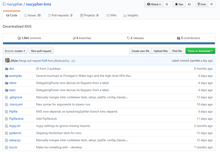Click the setup.py file icon
The height and width of the screenshot is (154, 220).
click(6, 140)
